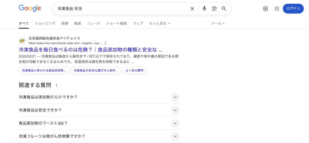
Task: Expand 食品添加物のワースト3は? question
Action: 99,123
